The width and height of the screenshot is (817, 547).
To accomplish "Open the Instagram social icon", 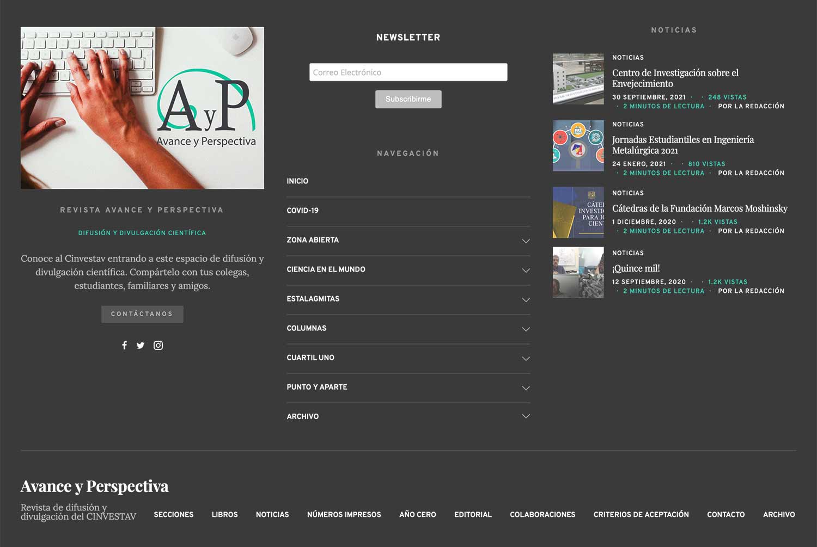I will pos(158,346).
